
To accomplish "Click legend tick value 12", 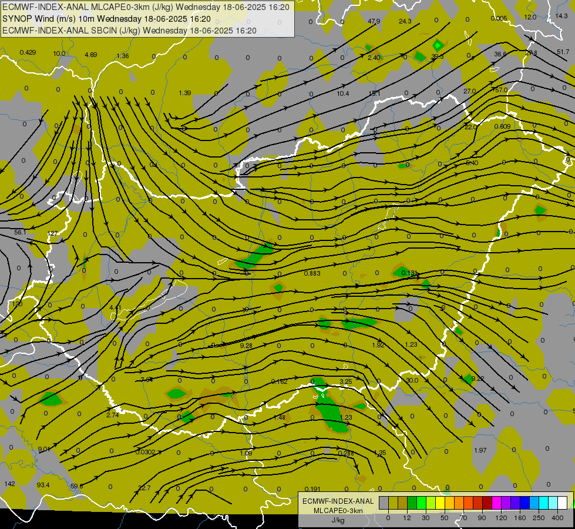I will coord(406,518).
